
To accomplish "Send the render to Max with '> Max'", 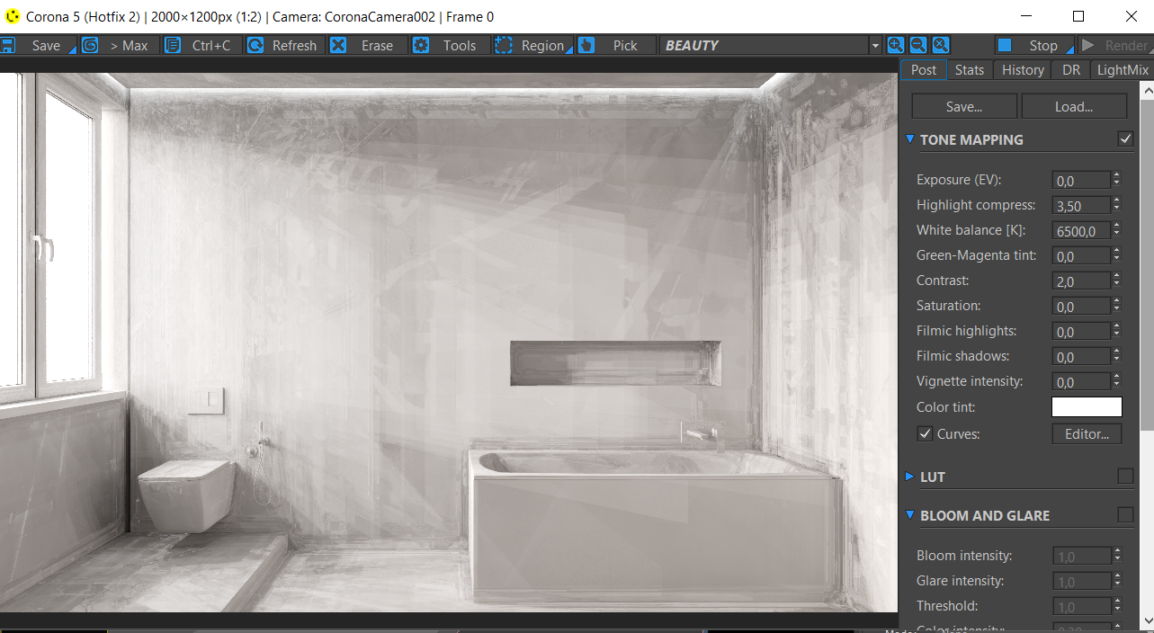I will point(121,45).
